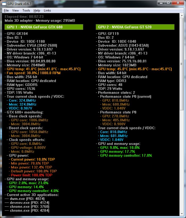Click the vertical scrollbar thumb
Image resolution: width=186 pixels, height=218 pixels.
click(182, 64)
